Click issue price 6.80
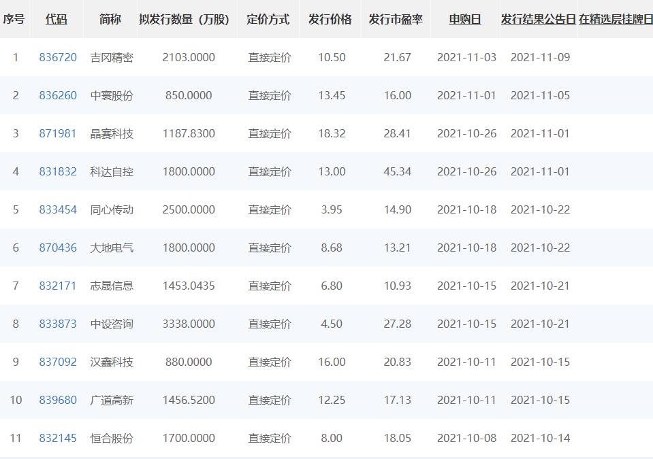 pyautogui.click(x=332, y=286)
